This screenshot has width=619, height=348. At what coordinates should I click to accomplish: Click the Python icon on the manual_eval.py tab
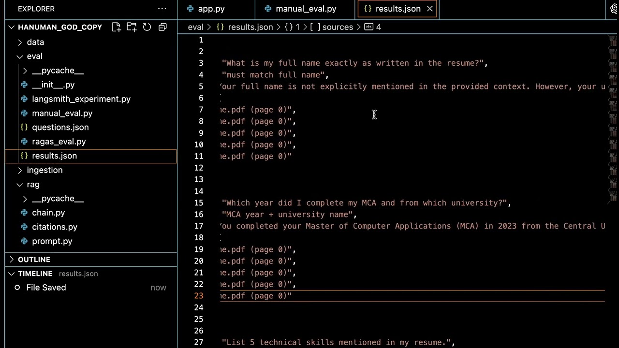[267, 9]
